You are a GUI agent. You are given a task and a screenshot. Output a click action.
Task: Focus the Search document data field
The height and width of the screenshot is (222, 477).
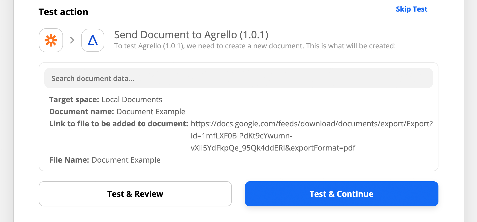[x=238, y=78]
